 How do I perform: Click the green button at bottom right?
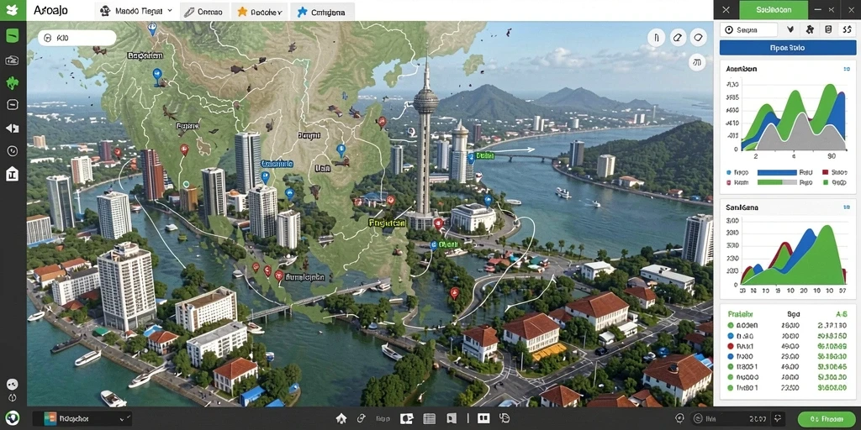coord(827,418)
